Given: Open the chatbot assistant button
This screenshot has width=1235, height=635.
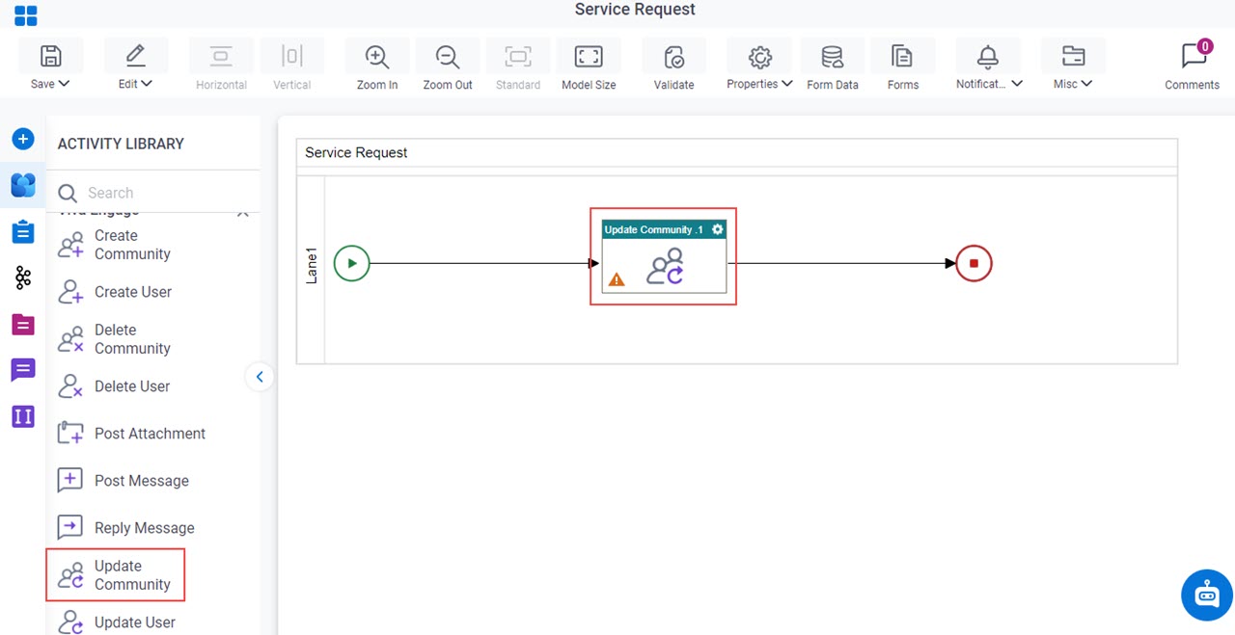Looking at the screenshot, I should click(x=1207, y=595).
